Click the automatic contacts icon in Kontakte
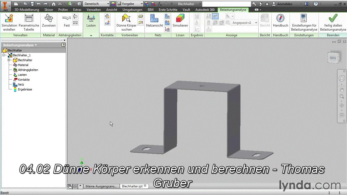Viewport: 347px width, 195px height. (x=107, y=17)
